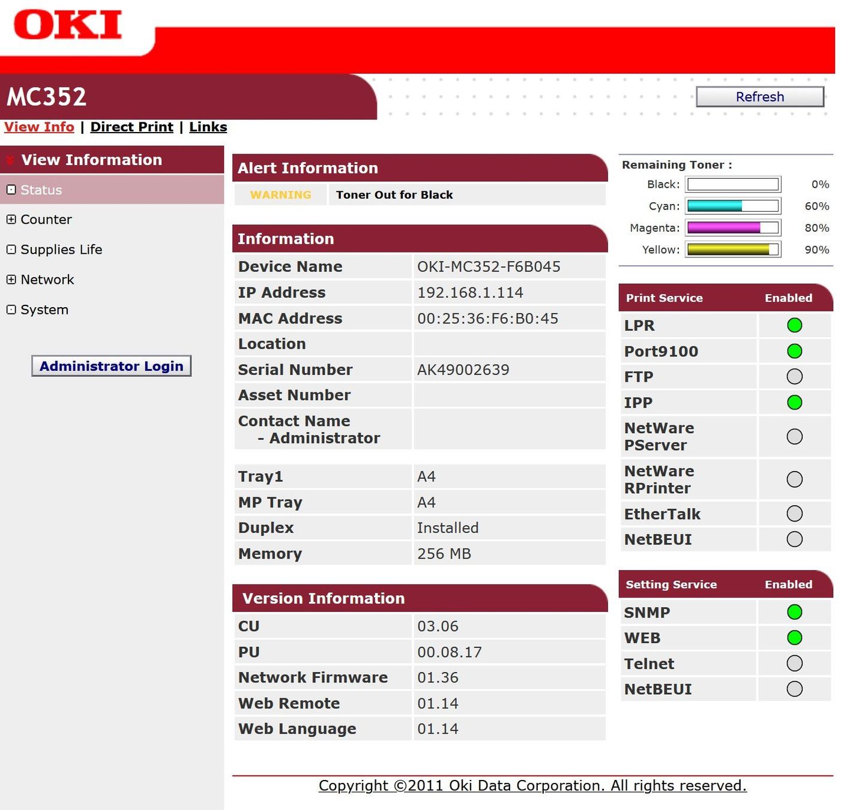This screenshot has height=810, width=859.
Task: Click the System node box icon
Action: (x=11, y=310)
